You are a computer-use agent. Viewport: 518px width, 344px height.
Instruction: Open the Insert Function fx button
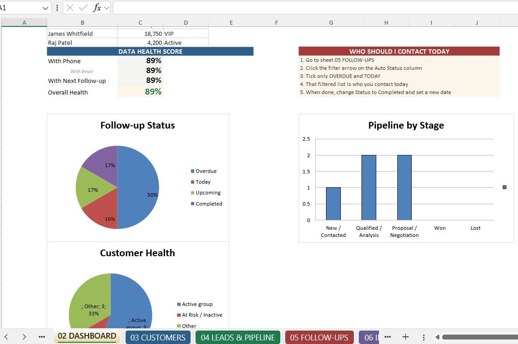[x=97, y=8]
